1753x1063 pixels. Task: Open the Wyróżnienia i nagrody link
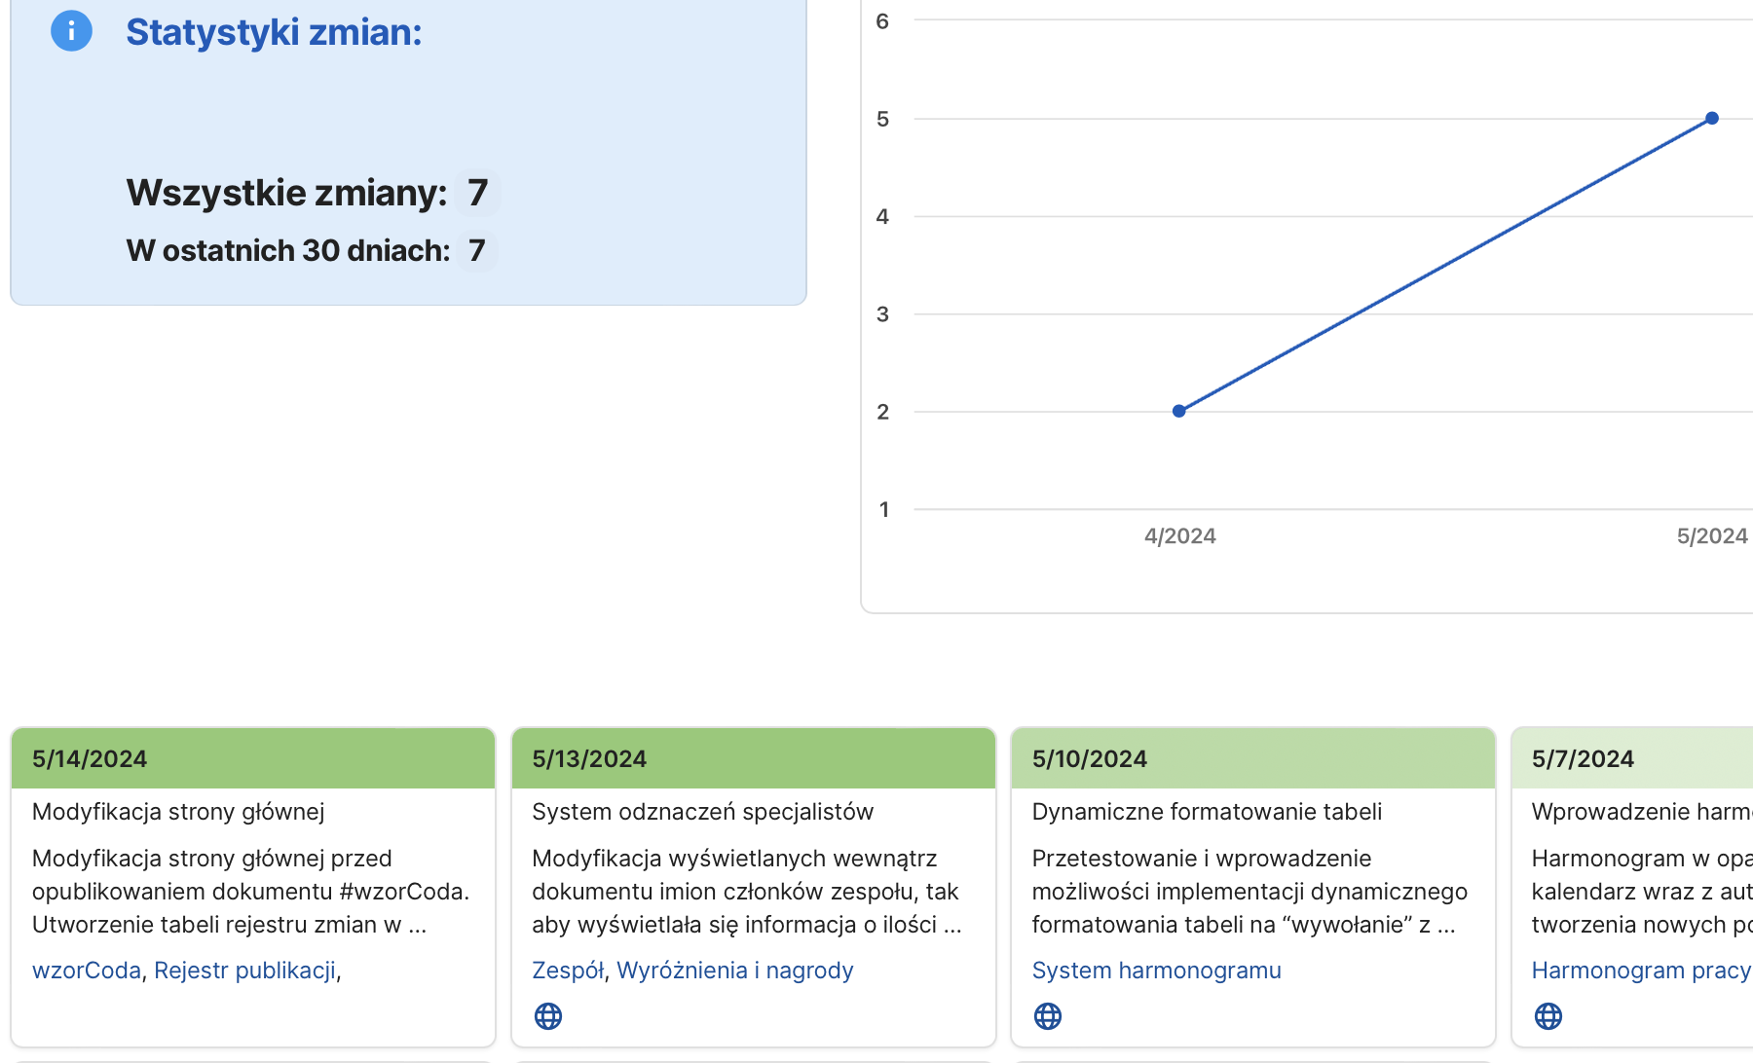coord(734,971)
